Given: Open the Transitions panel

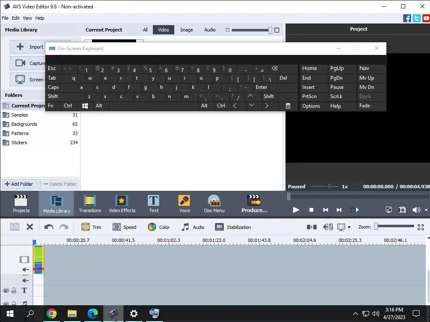Looking at the screenshot, I should [x=90, y=204].
